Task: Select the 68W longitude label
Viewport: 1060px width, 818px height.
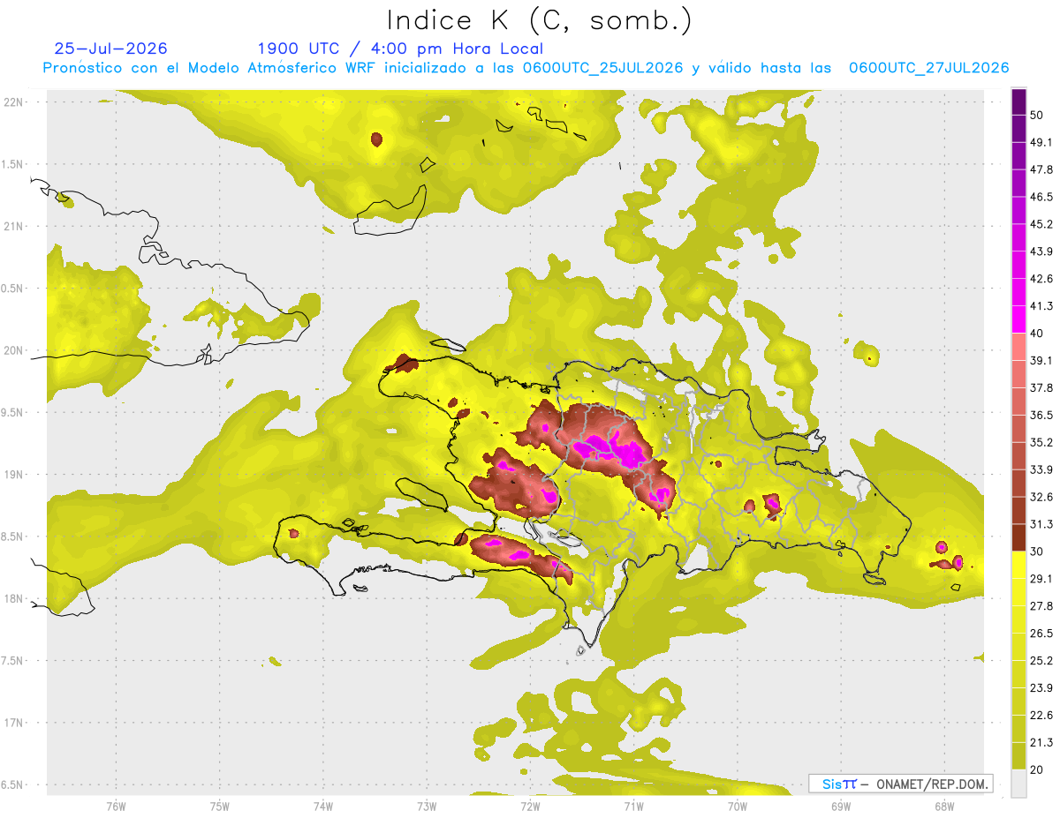Action: tap(944, 806)
